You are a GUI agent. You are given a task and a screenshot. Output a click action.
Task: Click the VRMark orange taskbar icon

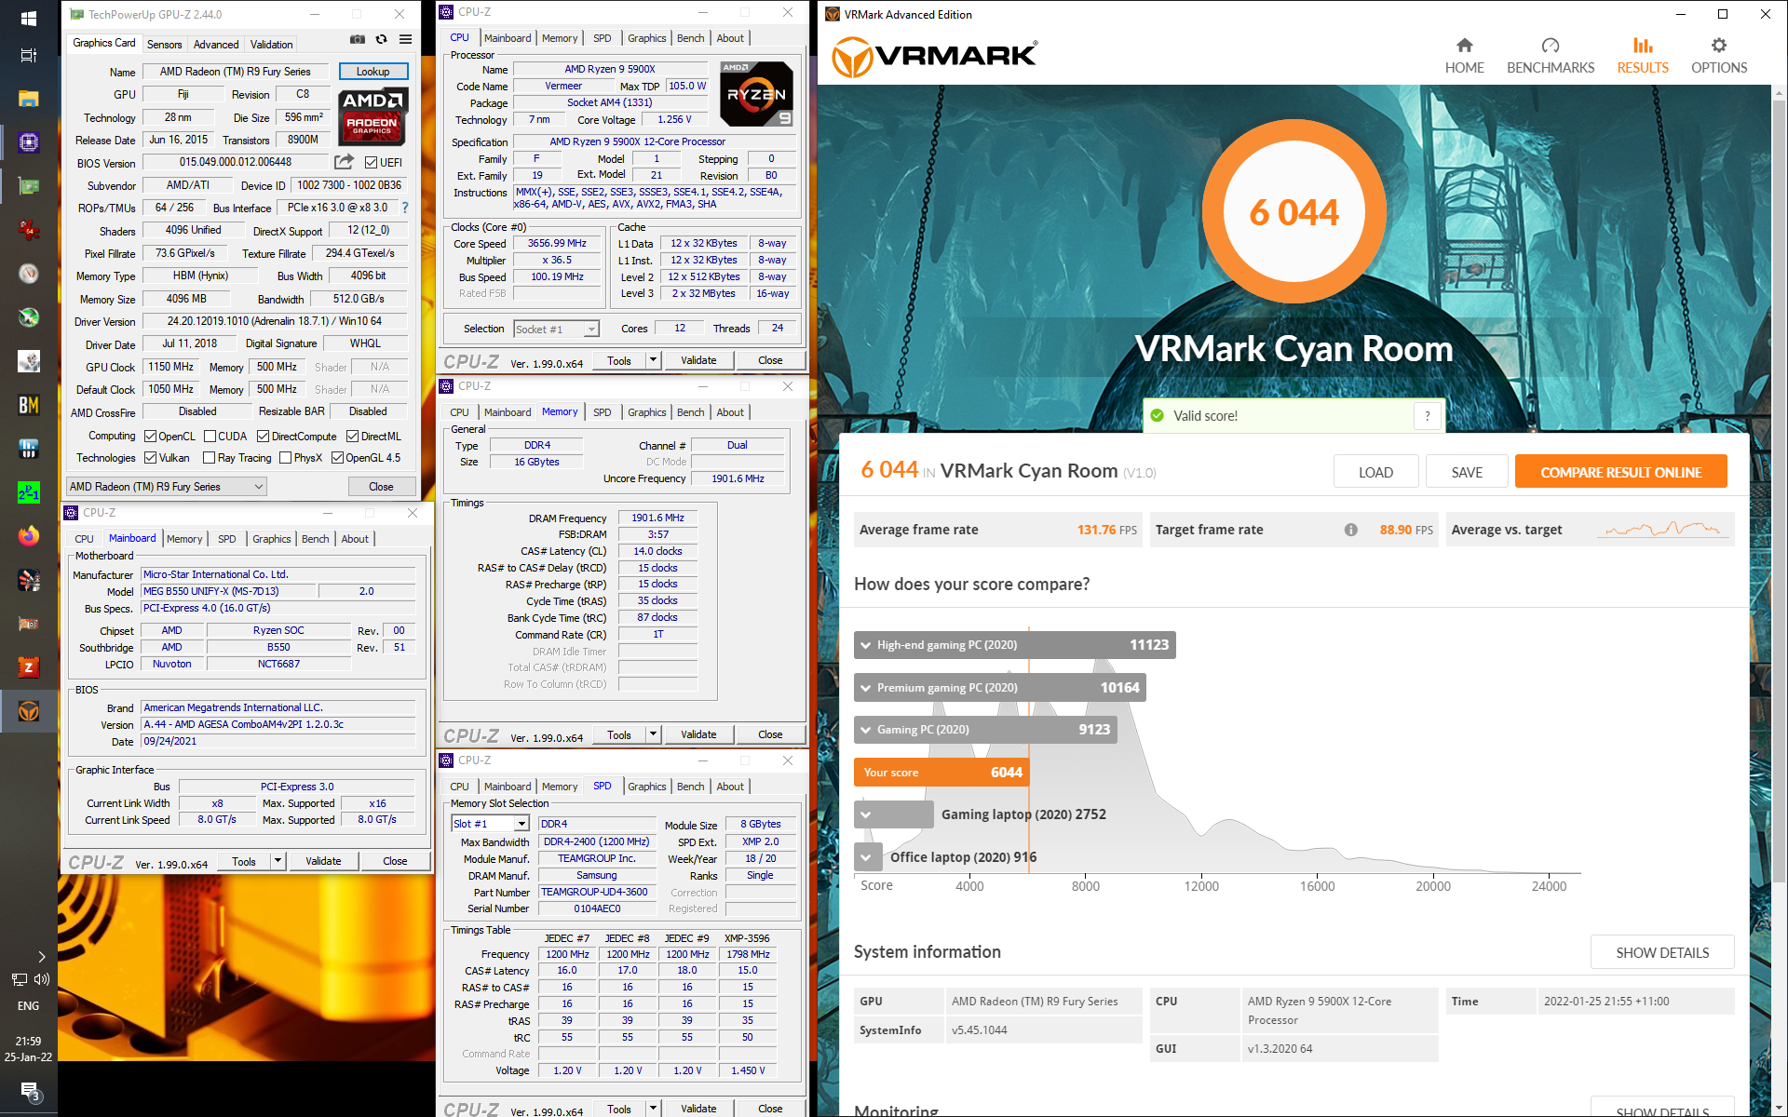29,712
